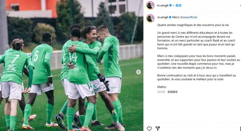The image size is (241, 131).
Task: Share the post via paper plane icon
Action: 158,128
